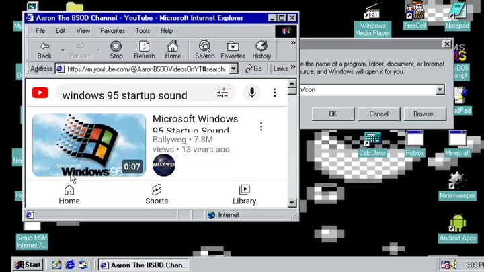Start voice search with the microphone icon
The image size is (484, 272).
(x=252, y=93)
